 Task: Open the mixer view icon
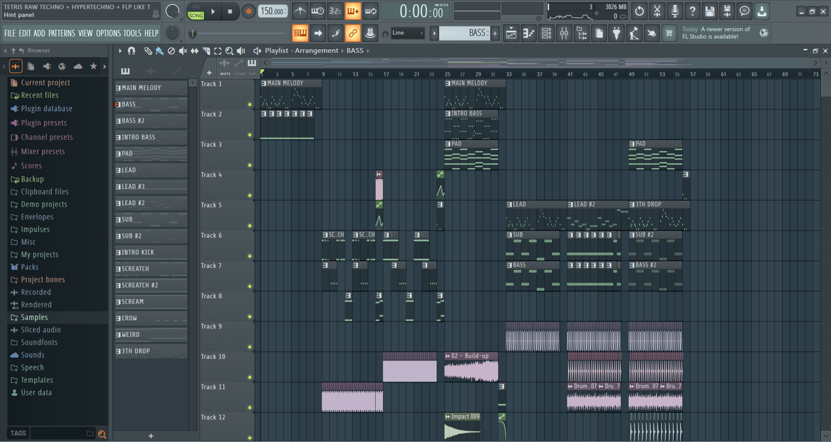pos(564,33)
